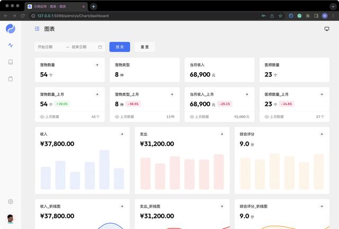339x229 pixels.
Task: Click the -38.5% red badge
Action: pyautogui.click(x=133, y=104)
